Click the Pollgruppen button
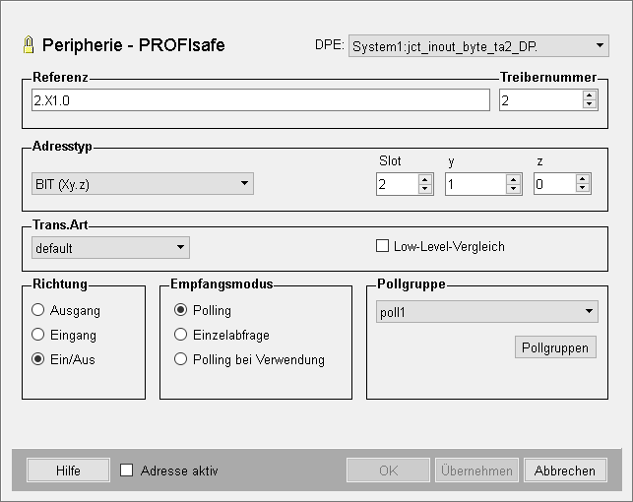Viewport: 633px width, 502px height. click(555, 347)
